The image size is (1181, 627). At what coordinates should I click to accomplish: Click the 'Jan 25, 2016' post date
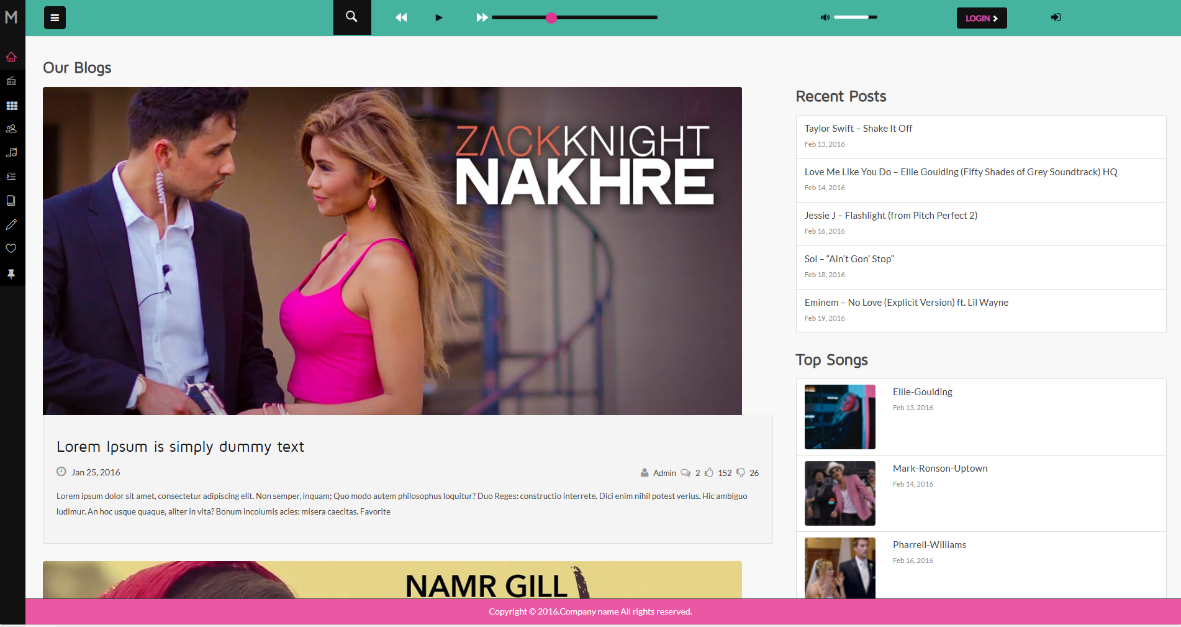point(96,472)
